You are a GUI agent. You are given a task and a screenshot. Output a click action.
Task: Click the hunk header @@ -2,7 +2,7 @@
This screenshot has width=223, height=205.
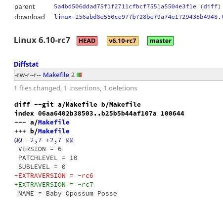click(x=44, y=140)
